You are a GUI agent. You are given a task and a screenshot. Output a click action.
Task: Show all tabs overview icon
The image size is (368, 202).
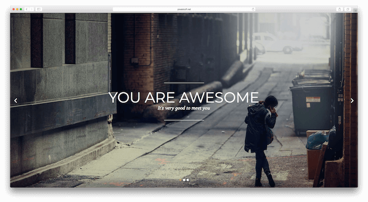tap(347, 9)
